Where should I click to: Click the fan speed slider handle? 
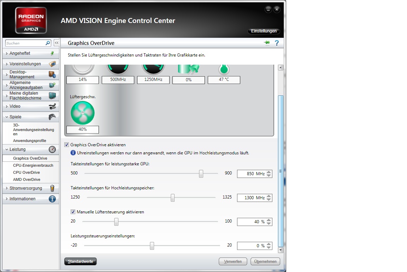[116, 221]
